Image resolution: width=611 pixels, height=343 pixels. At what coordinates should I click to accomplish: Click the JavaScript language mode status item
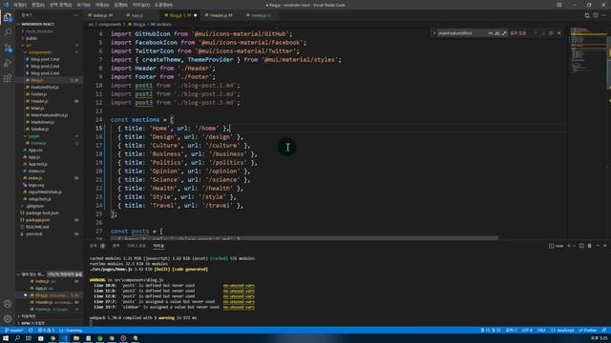[x=562, y=331]
